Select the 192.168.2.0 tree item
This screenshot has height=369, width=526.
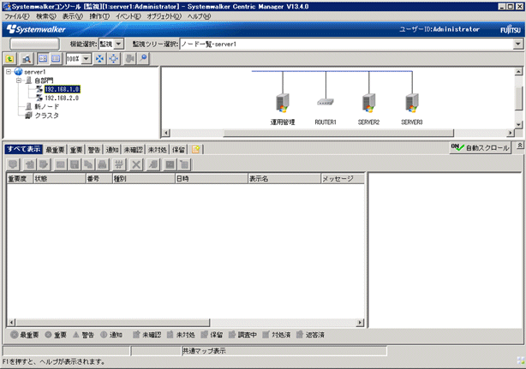pyautogui.click(x=62, y=98)
